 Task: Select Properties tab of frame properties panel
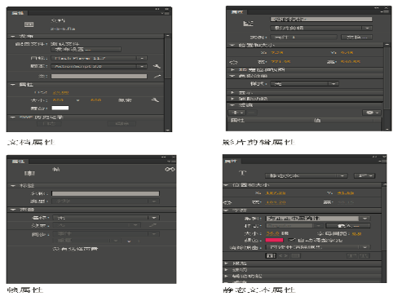(18, 162)
